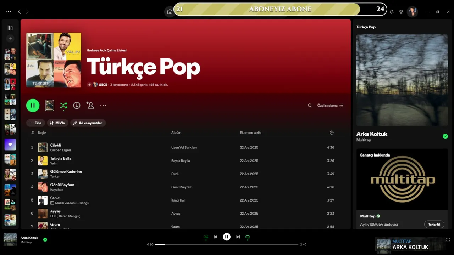The width and height of the screenshot is (454, 255).
Task: Open the profile avatar menu
Action: click(x=412, y=12)
